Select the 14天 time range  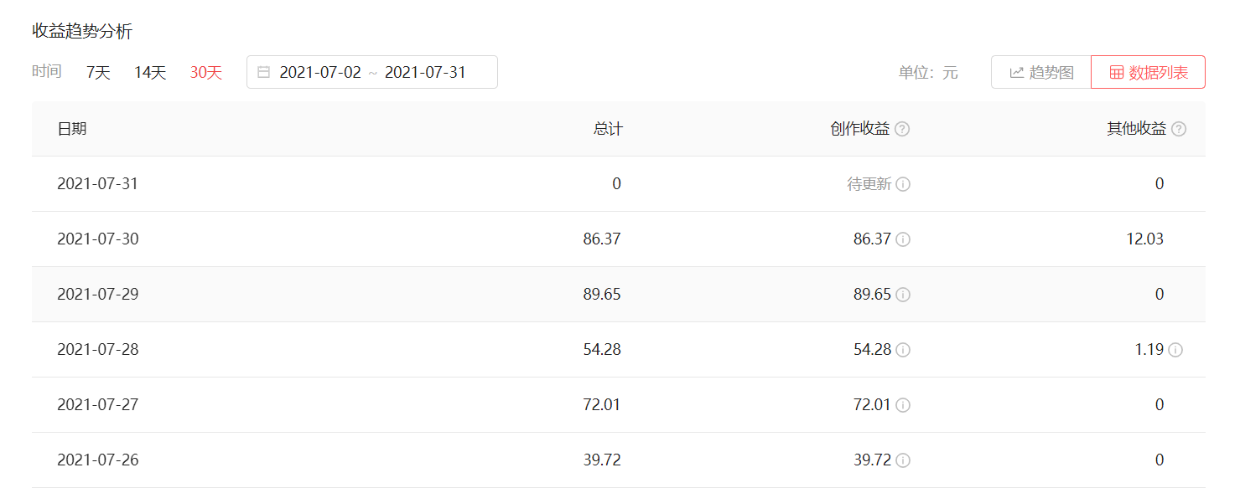coord(150,73)
